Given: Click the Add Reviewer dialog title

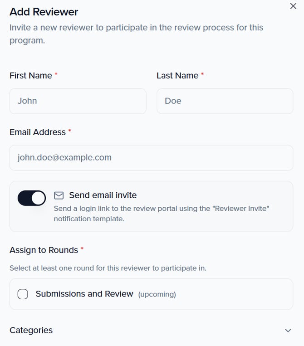Looking at the screenshot, I should (44, 12).
